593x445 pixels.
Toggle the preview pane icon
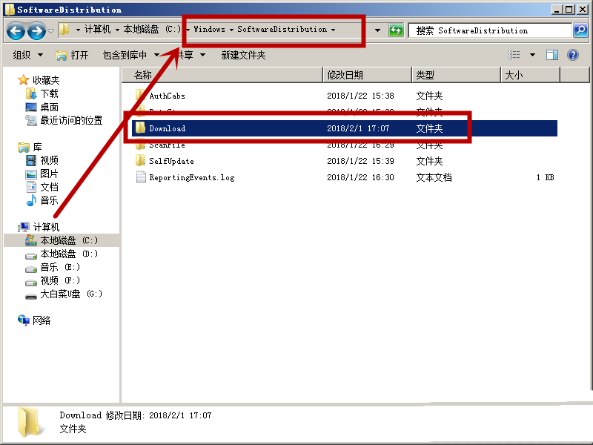pos(552,55)
